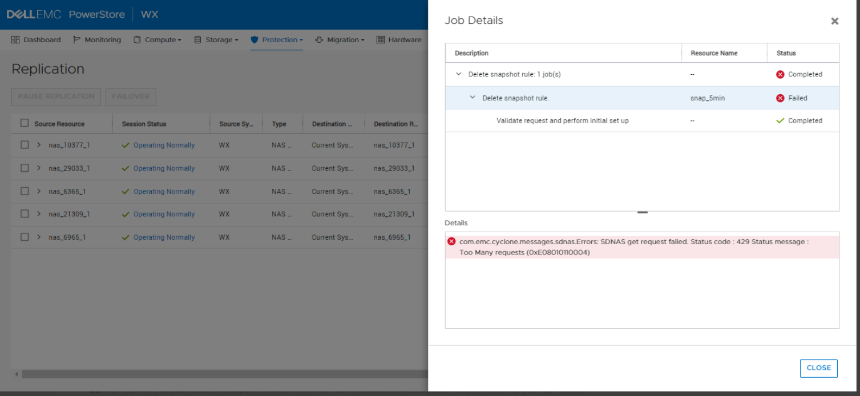
Task: Select the nas_10377_1 row checkbox
Action: (25, 145)
